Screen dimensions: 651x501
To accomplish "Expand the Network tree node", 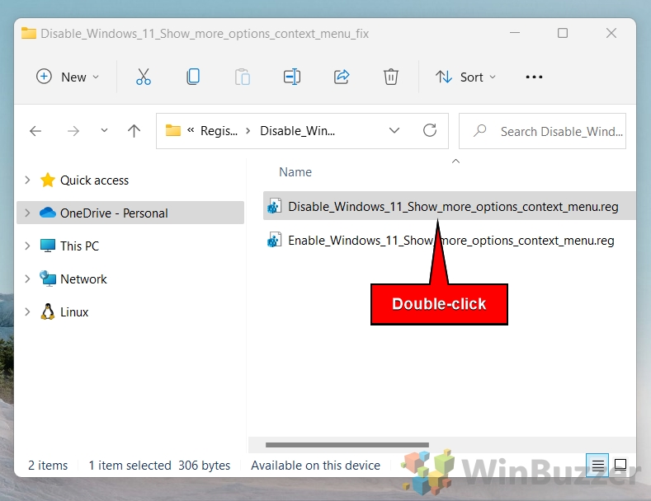I will click(27, 279).
